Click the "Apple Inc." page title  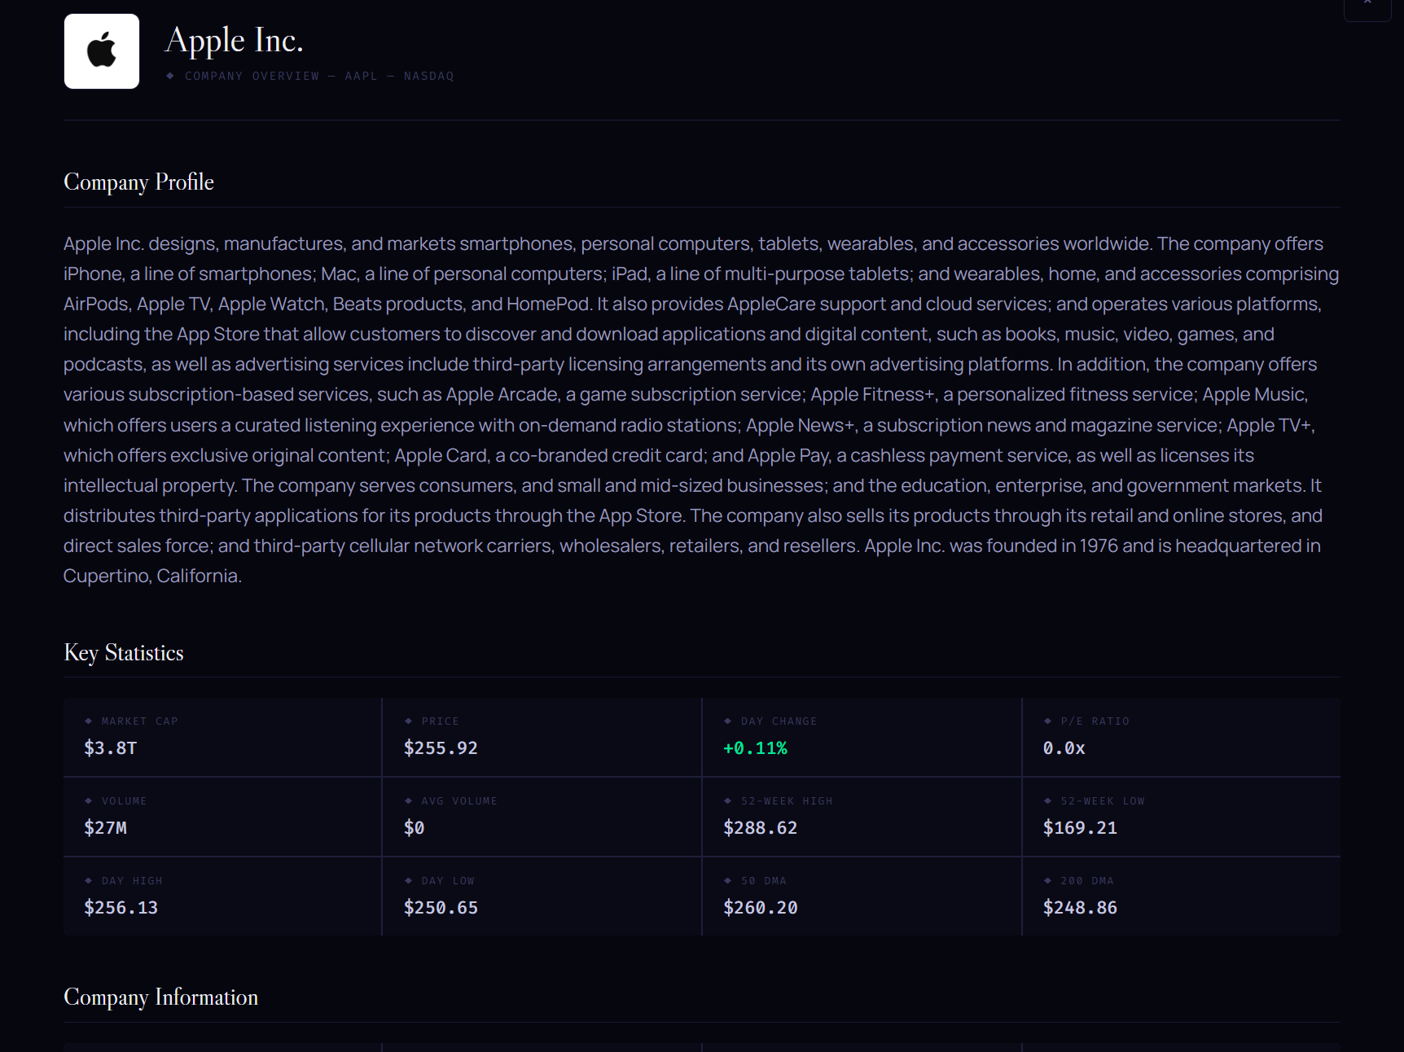click(x=235, y=40)
